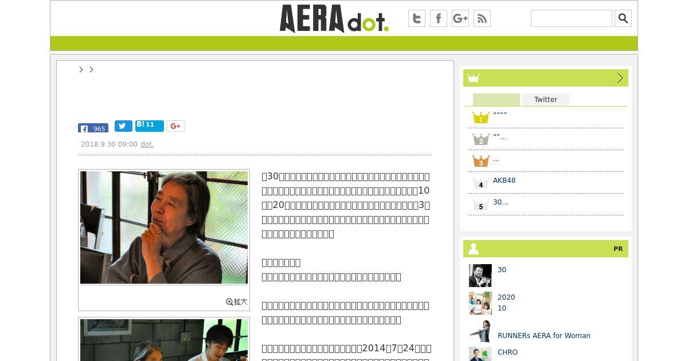Click the rank 4 crown icon
The height and width of the screenshot is (361, 688).
[480, 183]
